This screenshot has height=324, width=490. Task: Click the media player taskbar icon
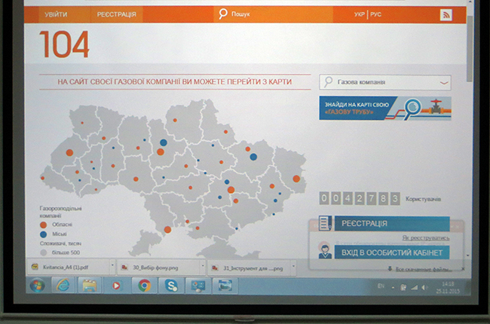coord(116,285)
